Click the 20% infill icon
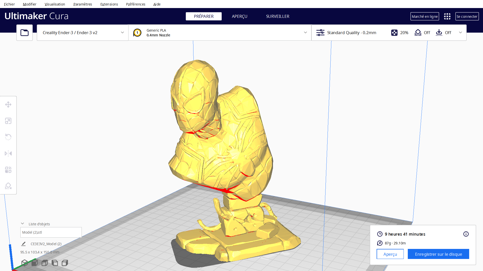The image size is (483, 271). [x=394, y=33]
